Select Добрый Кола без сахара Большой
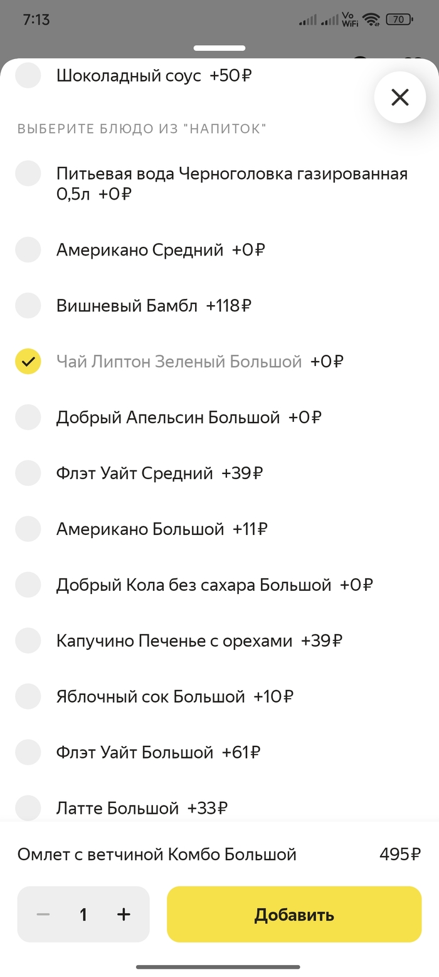 click(28, 585)
